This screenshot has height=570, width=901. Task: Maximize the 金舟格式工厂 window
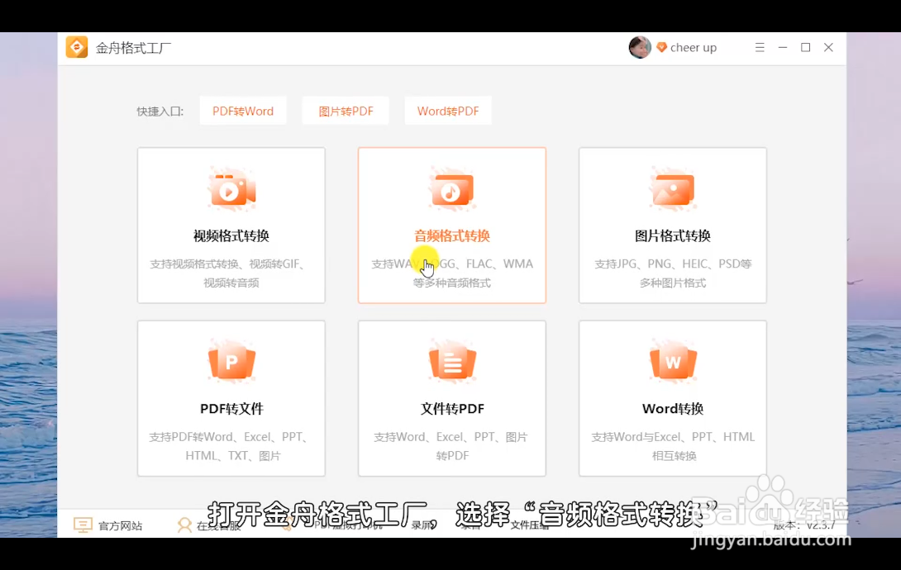tap(806, 48)
